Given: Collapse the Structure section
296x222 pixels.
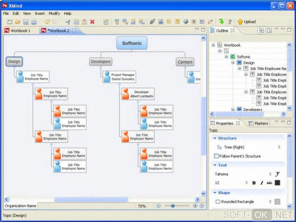Looking at the screenshot, I should click(215, 138).
